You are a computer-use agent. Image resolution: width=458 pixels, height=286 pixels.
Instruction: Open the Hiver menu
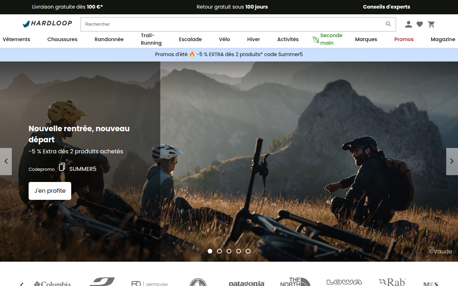click(254, 39)
